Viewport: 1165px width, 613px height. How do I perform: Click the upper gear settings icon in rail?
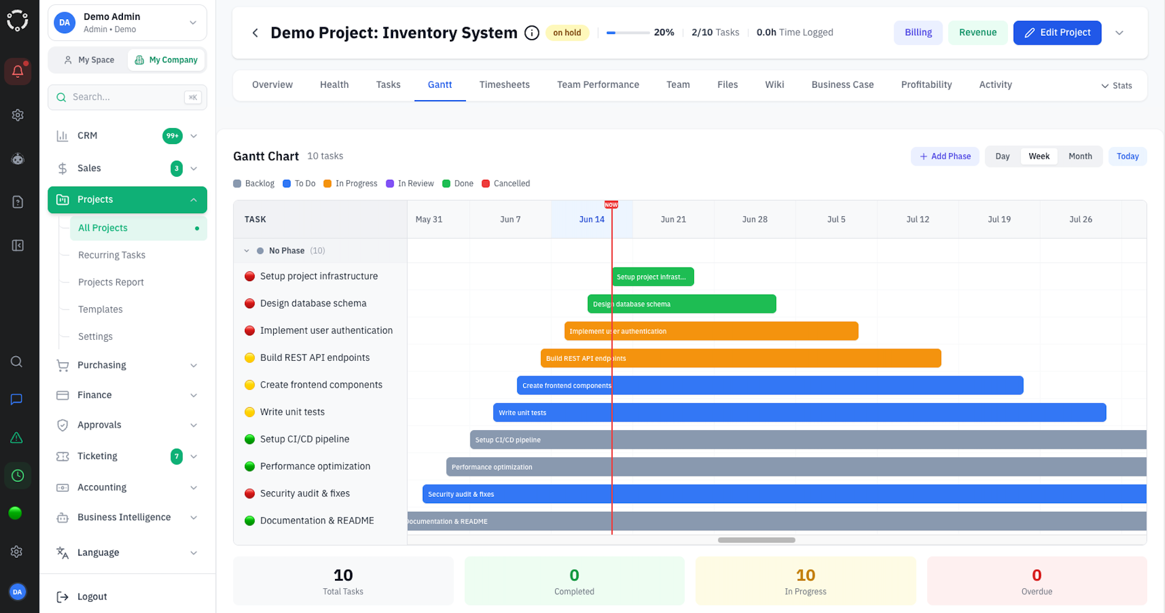[x=17, y=115]
